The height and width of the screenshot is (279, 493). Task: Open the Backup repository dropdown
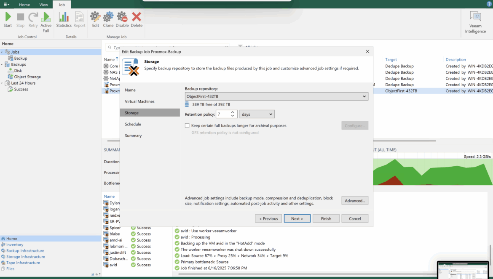click(276, 96)
